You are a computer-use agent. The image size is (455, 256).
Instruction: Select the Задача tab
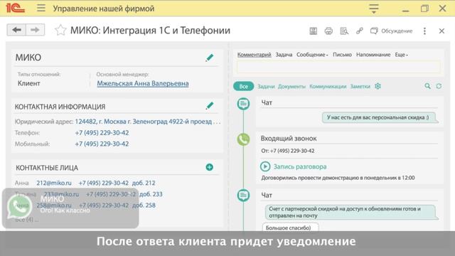284,55
